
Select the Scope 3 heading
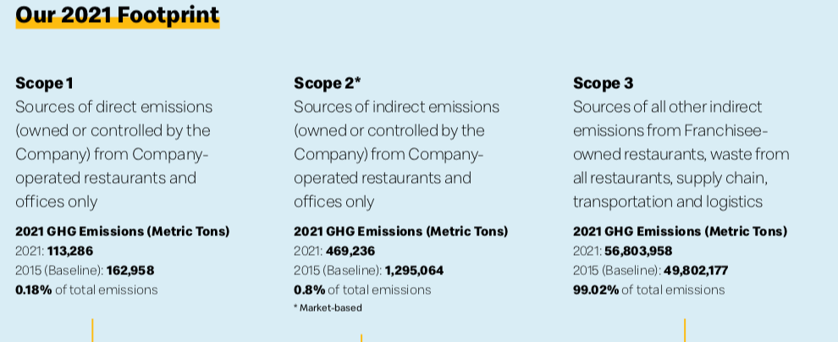pyautogui.click(x=603, y=83)
